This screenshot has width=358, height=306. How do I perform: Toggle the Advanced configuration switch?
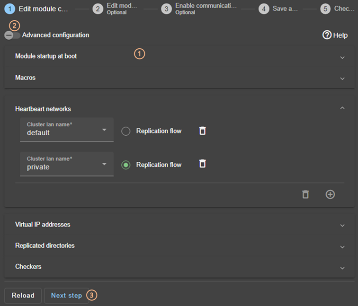[12, 35]
